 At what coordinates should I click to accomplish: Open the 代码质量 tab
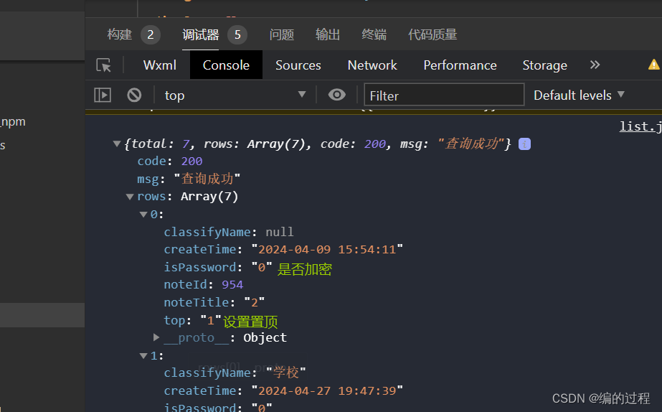click(x=432, y=34)
